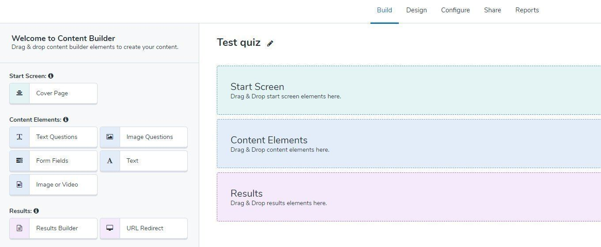
Task: Click the Results Builder document icon
Action: coord(19,228)
